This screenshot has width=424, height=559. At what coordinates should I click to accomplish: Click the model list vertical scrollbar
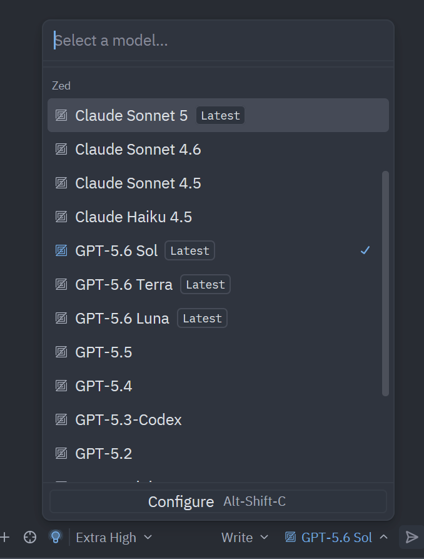click(x=385, y=284)
